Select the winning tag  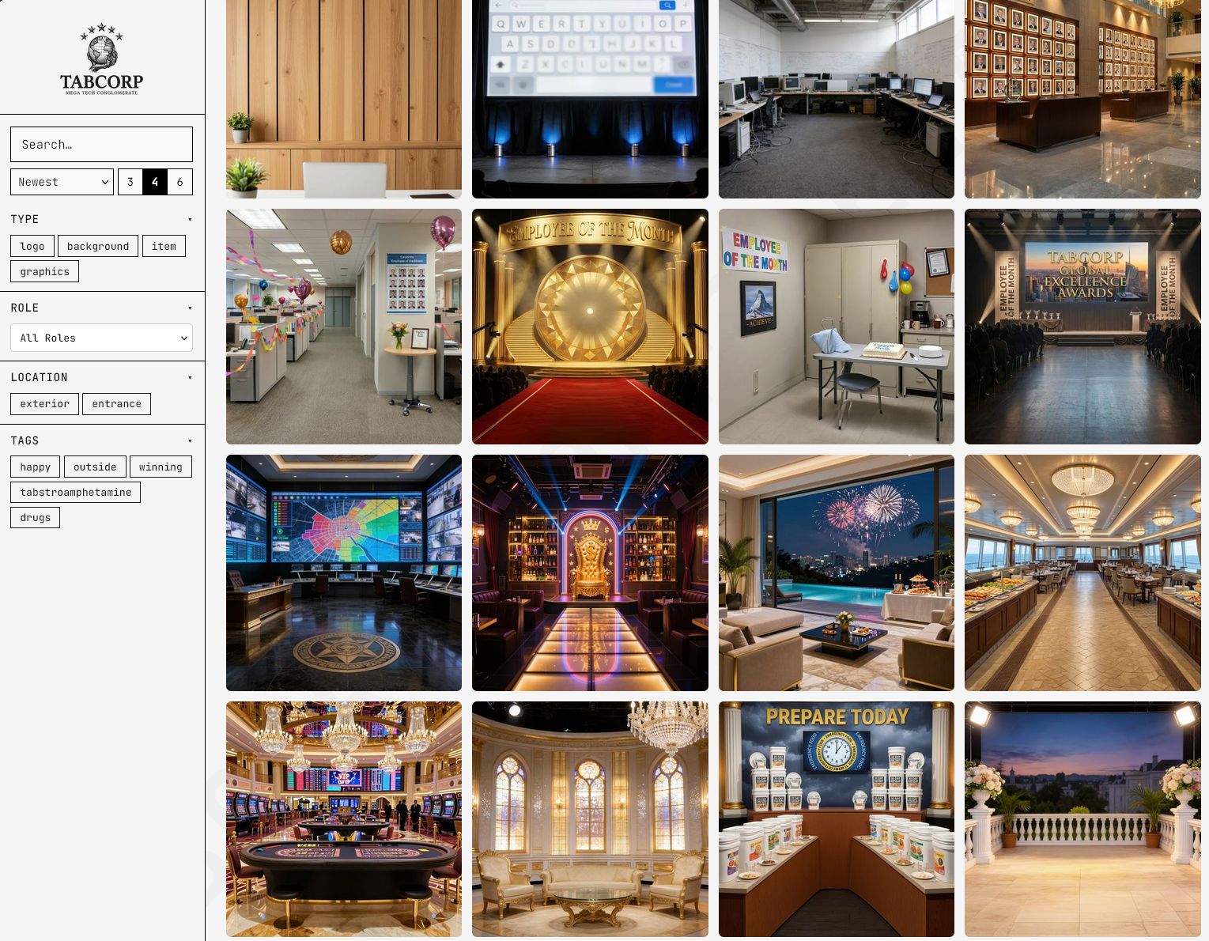pos(161,467)
